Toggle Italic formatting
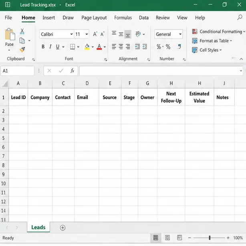246x246 pixels. 50,46
